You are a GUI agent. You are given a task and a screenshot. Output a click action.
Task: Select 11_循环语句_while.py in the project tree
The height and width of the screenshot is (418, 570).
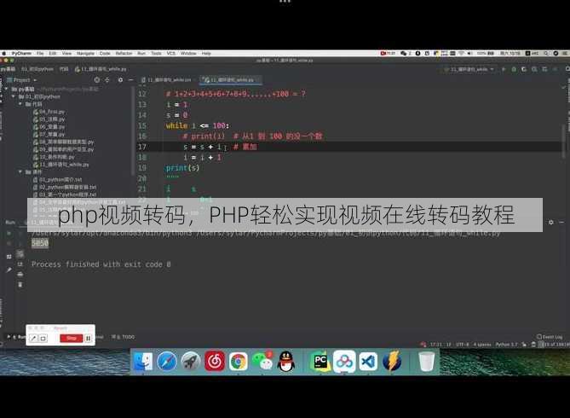tap(61, 165)
